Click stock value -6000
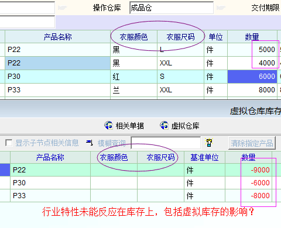The width and height of the screenshot is (281, 228). (x=249, y=183)
